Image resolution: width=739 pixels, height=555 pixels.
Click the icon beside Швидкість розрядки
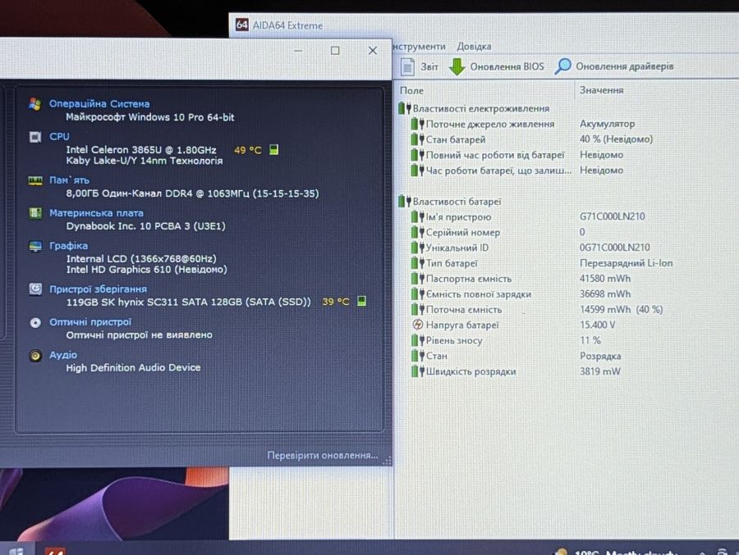click(x=417, y=371)
